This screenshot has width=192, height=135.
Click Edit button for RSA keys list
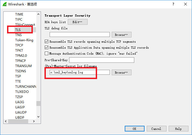[x=78, y=22]
